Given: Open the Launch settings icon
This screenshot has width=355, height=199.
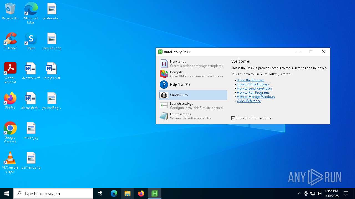Looking at the screenshot, I should tap(164, 106).
